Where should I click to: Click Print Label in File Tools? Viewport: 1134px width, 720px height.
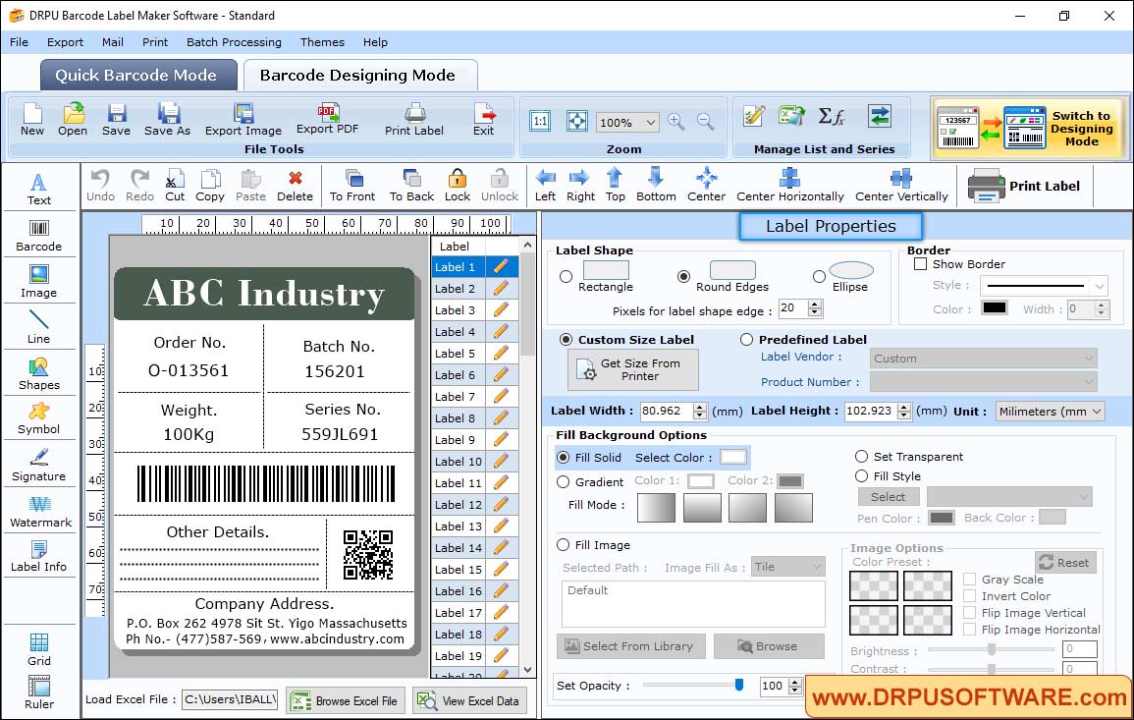414,120
